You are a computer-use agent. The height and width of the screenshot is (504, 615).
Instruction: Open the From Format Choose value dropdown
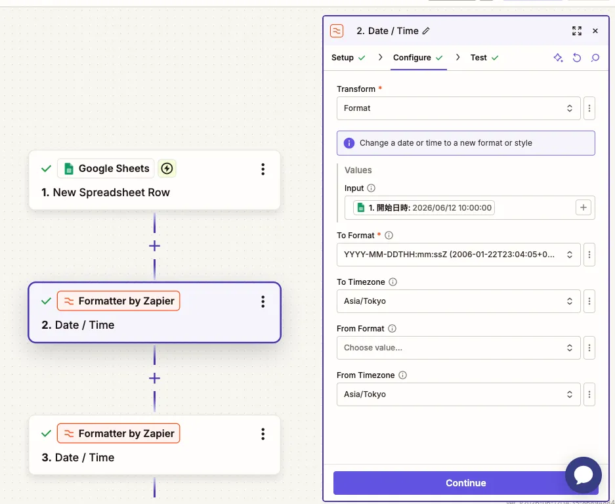pos(459,348)
